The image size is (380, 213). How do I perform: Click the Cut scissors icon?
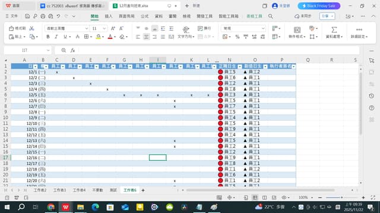[x=31, y=28]
